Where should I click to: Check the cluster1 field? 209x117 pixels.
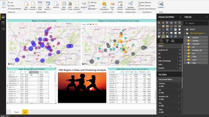click(188, 38)
